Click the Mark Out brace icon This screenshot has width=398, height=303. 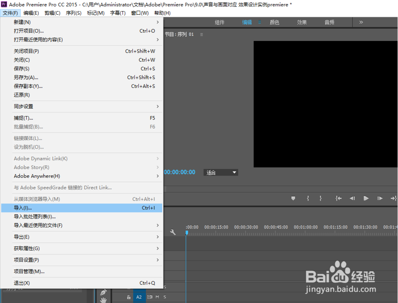pos(320,198)
